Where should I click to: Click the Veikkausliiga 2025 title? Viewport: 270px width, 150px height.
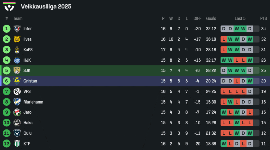[46, 6]
